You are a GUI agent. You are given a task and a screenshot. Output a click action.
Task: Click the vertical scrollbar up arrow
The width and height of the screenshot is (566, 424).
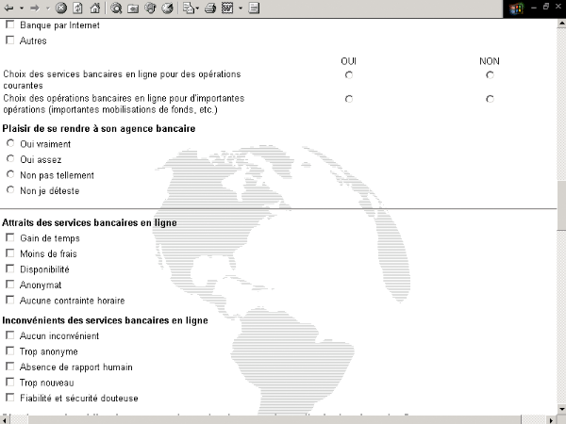click(x=561, y=24)
